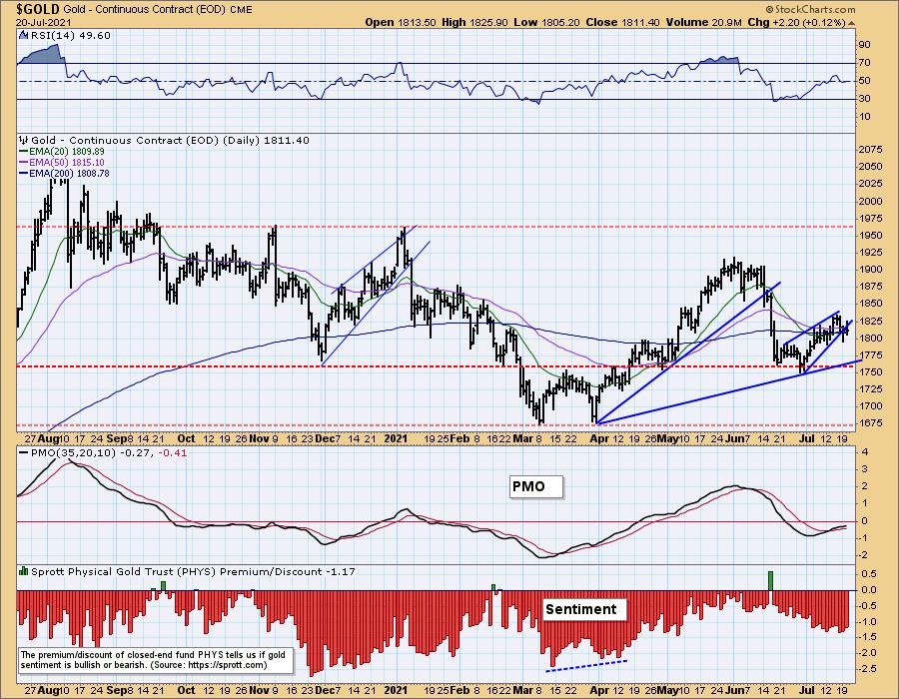899x699 pixels.
Task: Click the red '-0.41' PMO signal value
Action: coord(172,452)
